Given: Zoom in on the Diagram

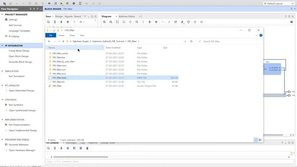Looking at the screenshot, I should coord(104,22).
